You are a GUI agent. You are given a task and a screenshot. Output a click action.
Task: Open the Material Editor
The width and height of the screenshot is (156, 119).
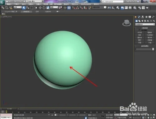135,8
